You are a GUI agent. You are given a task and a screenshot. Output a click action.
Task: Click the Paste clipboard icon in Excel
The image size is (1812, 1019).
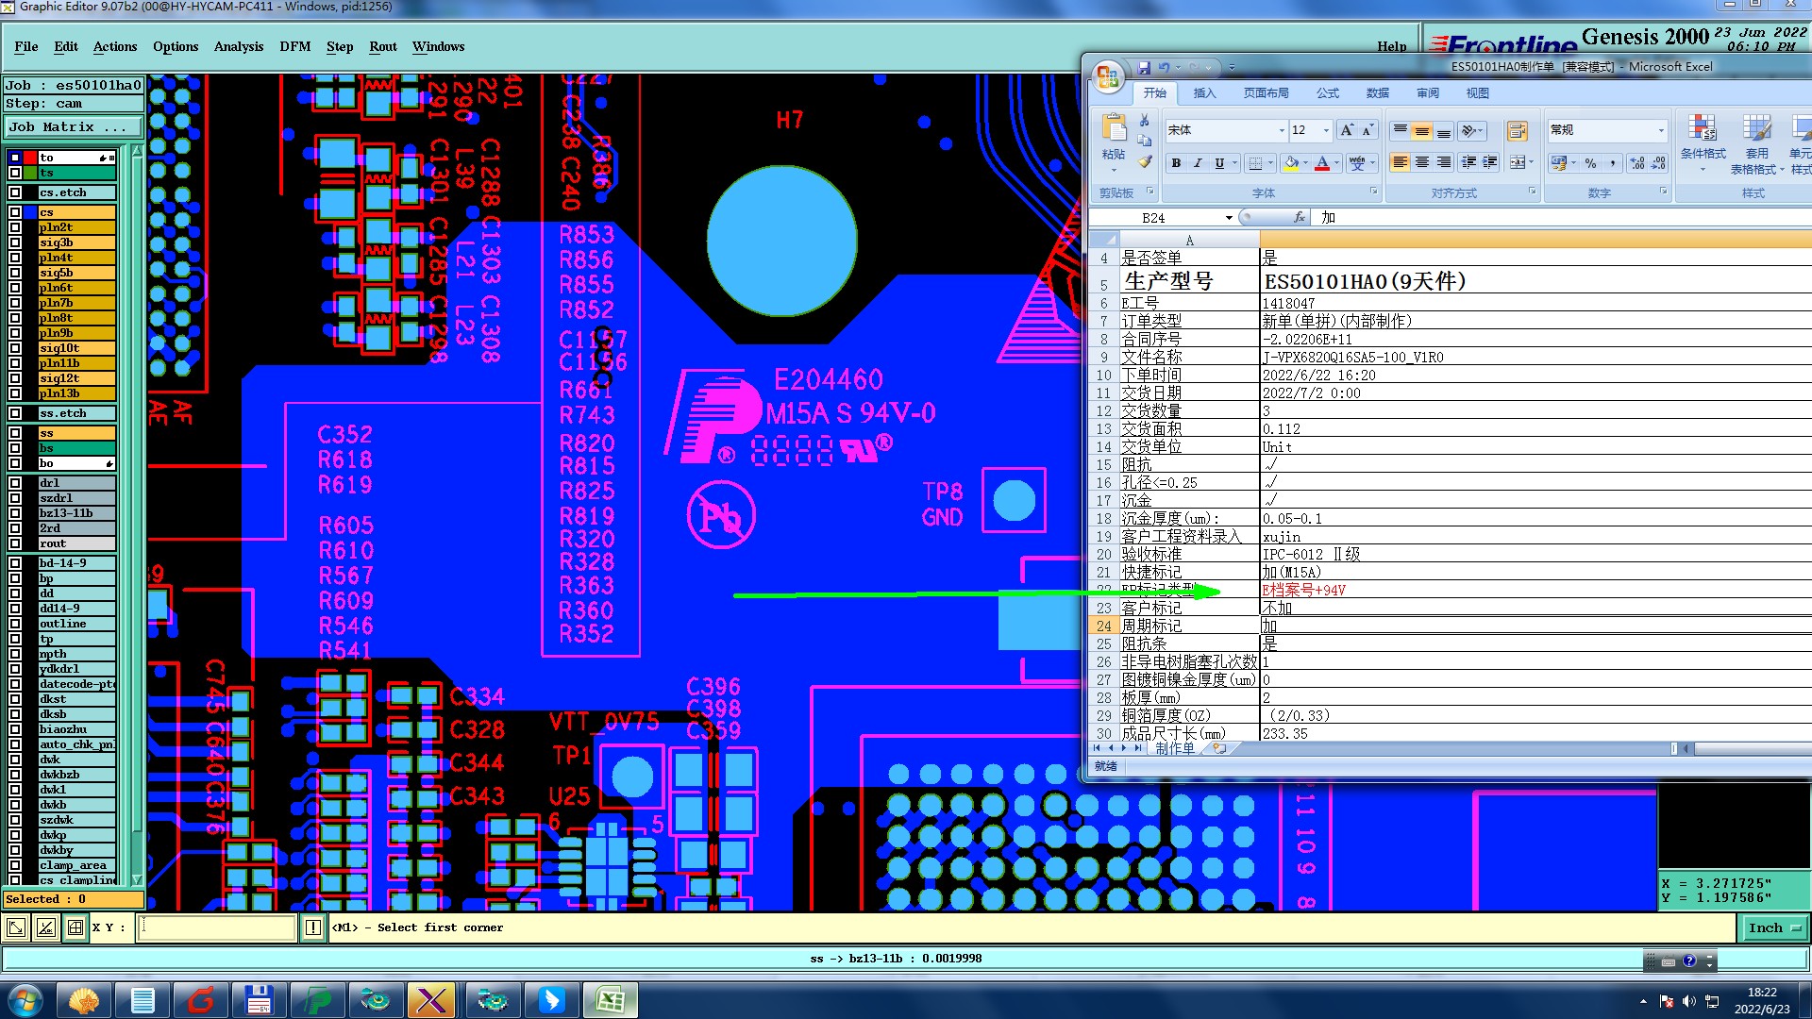pyautogui.click(x=1114, y=127)
